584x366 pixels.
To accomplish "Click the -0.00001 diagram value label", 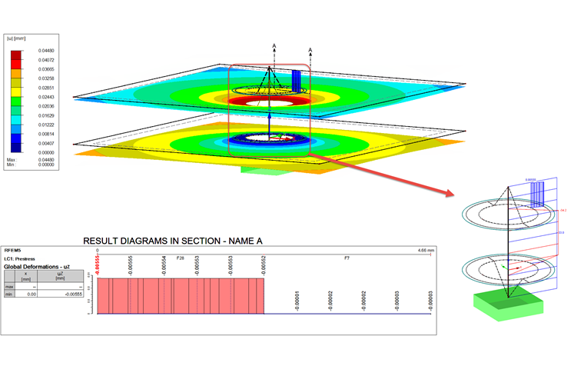I will pos(297,301).
